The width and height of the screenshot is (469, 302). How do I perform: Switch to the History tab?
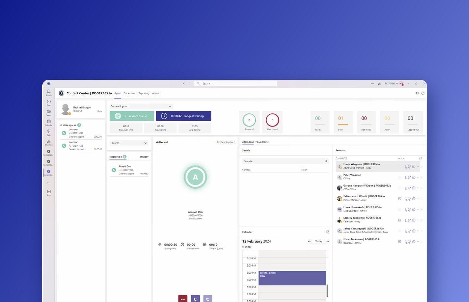pyautogui.click(x=144, y=157)
